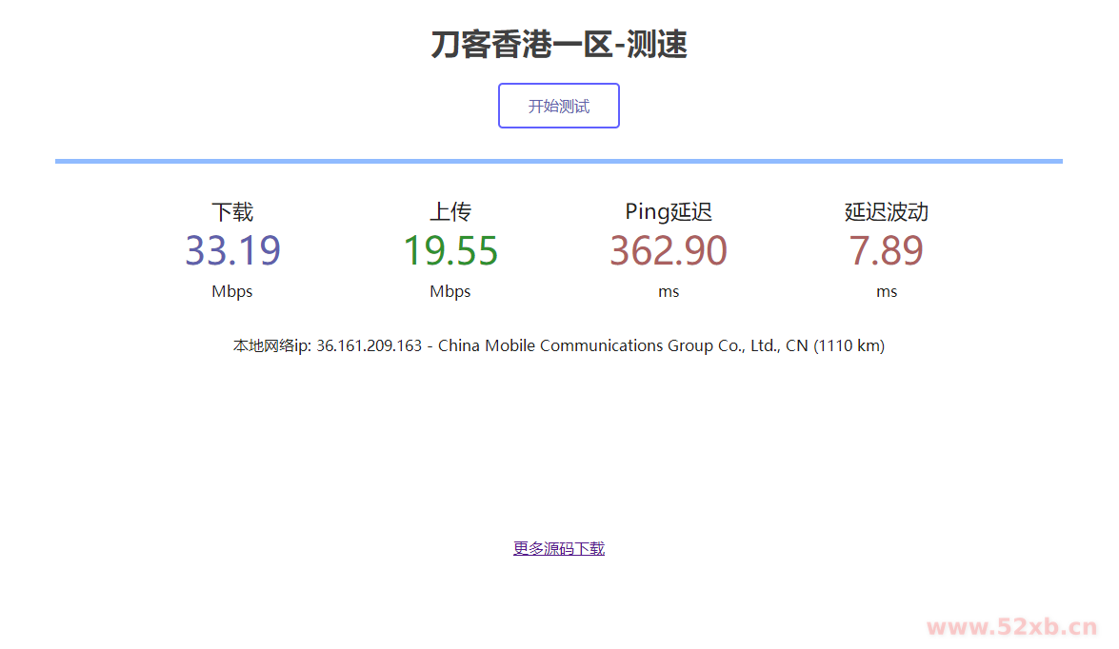
Task: Click the www.52xb.cn watermark link
Action: 1011,628
